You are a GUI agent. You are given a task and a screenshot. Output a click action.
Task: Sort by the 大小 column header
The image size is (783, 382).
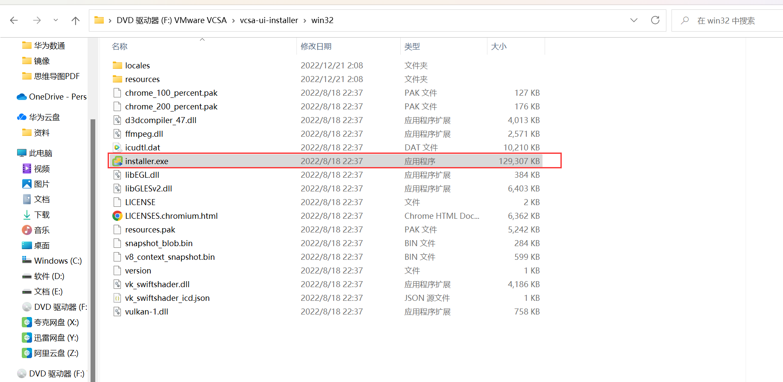coord(499,46)
